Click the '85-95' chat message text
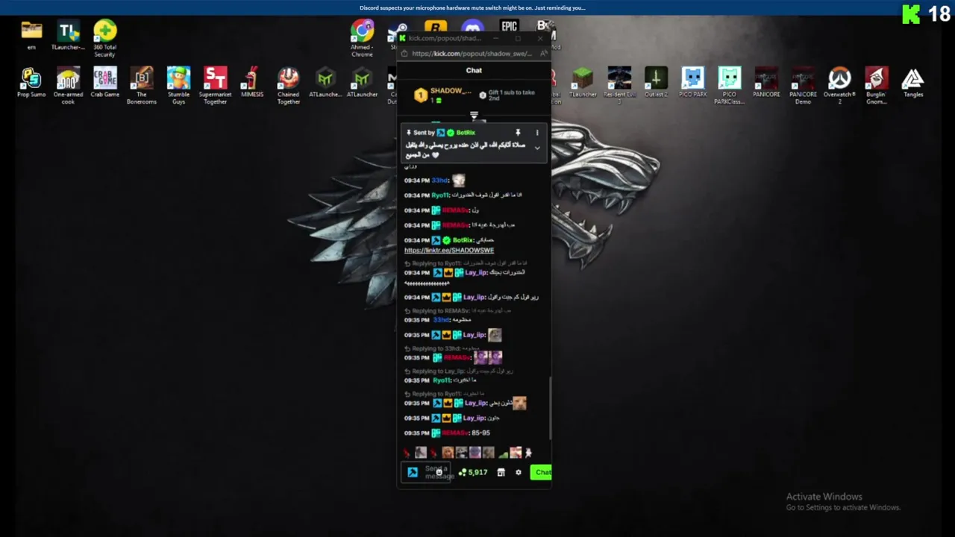Screen dimensions: 955x537 click(480, 433)
